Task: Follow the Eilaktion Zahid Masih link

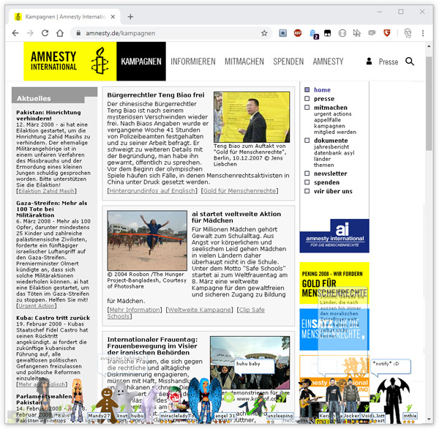Action: coord(46,191)
